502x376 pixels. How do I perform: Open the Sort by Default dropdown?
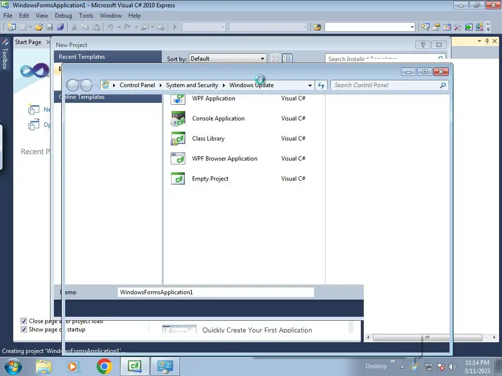click(227, 59)
